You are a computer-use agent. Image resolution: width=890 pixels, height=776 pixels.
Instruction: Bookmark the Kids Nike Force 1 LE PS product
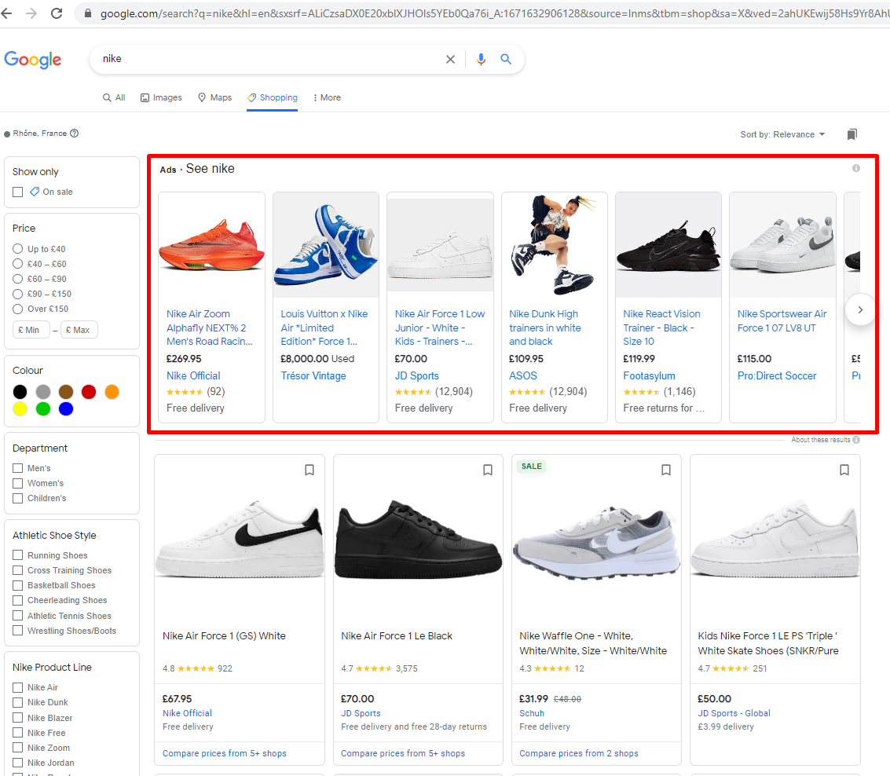click(x=844, y=470)
